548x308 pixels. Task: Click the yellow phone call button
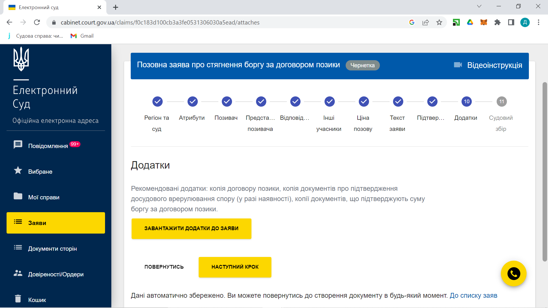pyautogui.click(x=513, y=274)
